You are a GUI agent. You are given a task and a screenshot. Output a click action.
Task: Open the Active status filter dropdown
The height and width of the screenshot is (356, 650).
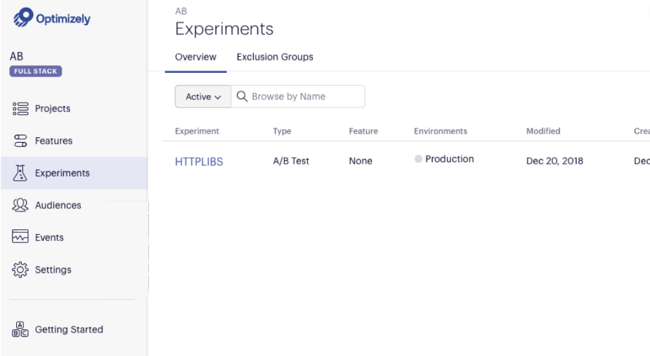[203, 96]
